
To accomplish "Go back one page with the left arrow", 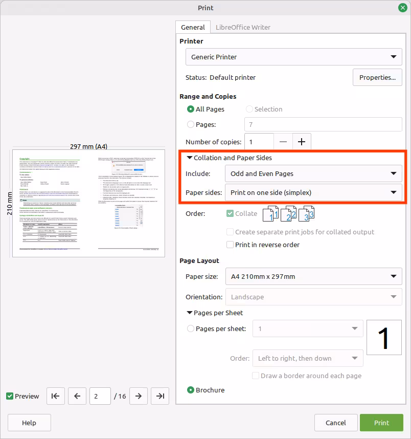I will [77, 396].
